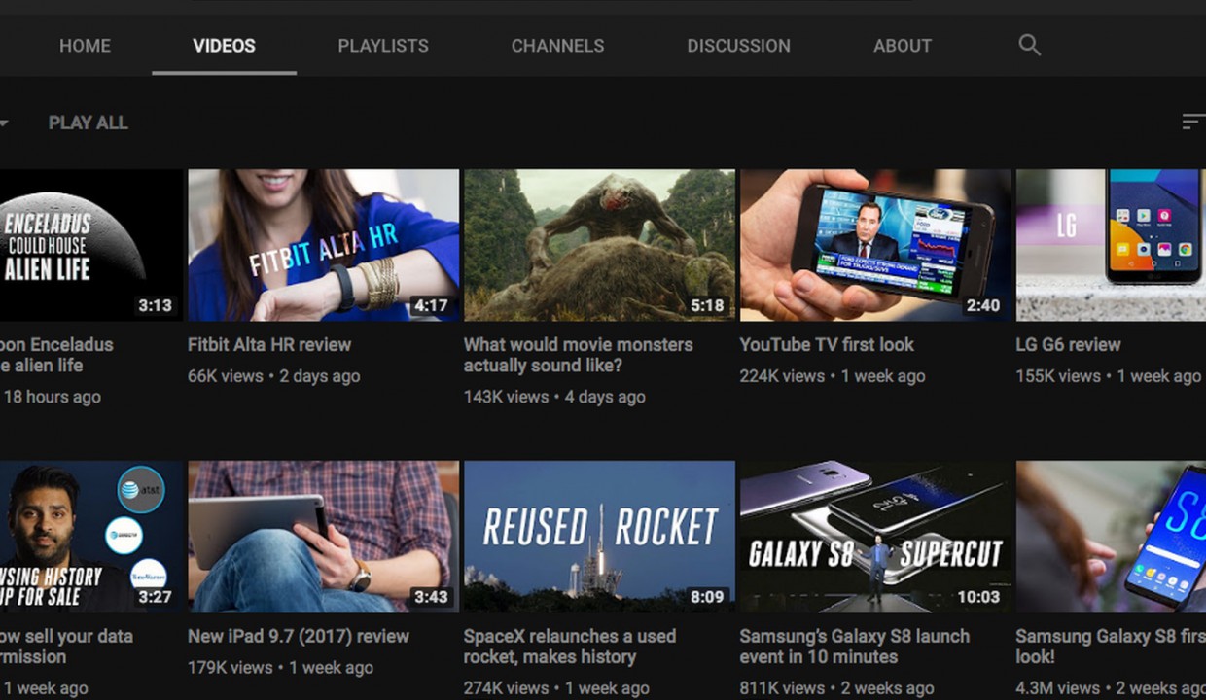Open the Fitbit Alta HR thumbnail

tap(323, 245)
